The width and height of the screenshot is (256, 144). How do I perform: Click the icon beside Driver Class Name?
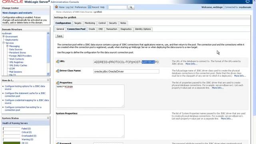pyautogui.click(x=58, y=71)
